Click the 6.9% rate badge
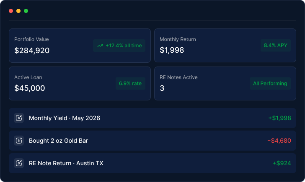The height and width of the screenshot is (182, 305). 130,84
